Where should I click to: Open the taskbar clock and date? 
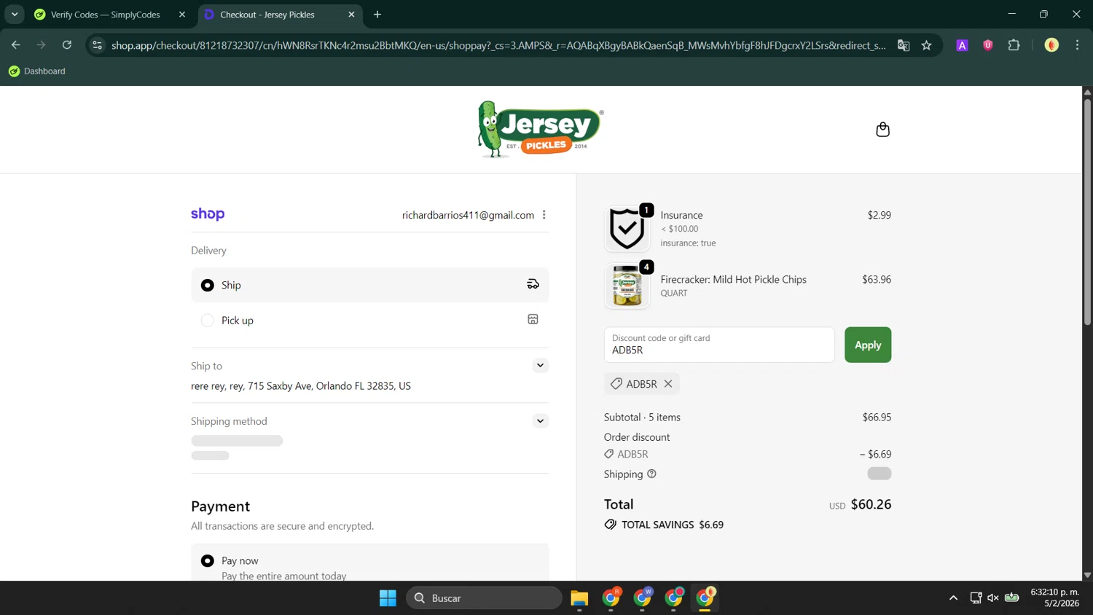click(1054, 598)
